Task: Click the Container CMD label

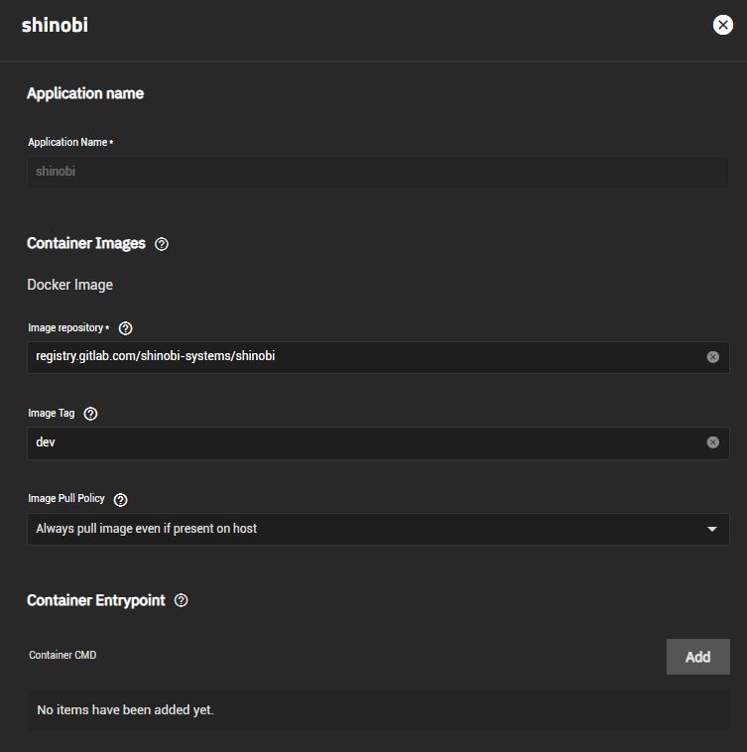Action: click(x=62, y=655)
